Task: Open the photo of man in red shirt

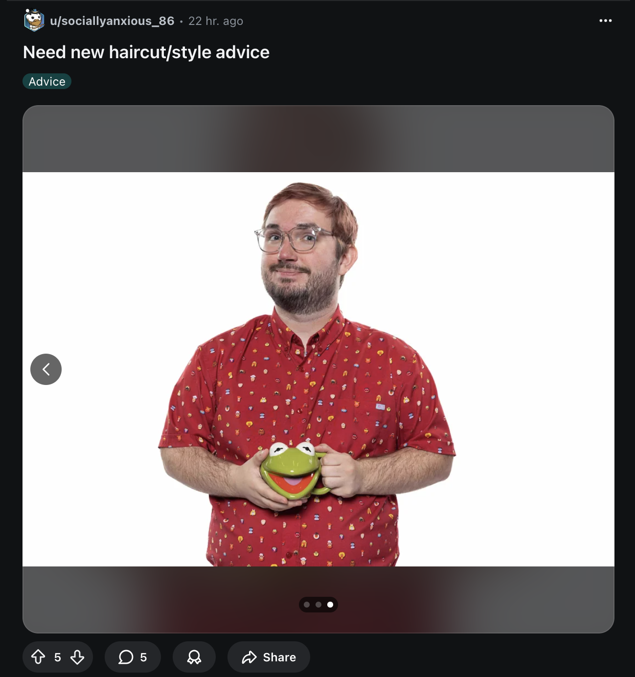Action: pyautogui.click(x=318, y=369)
